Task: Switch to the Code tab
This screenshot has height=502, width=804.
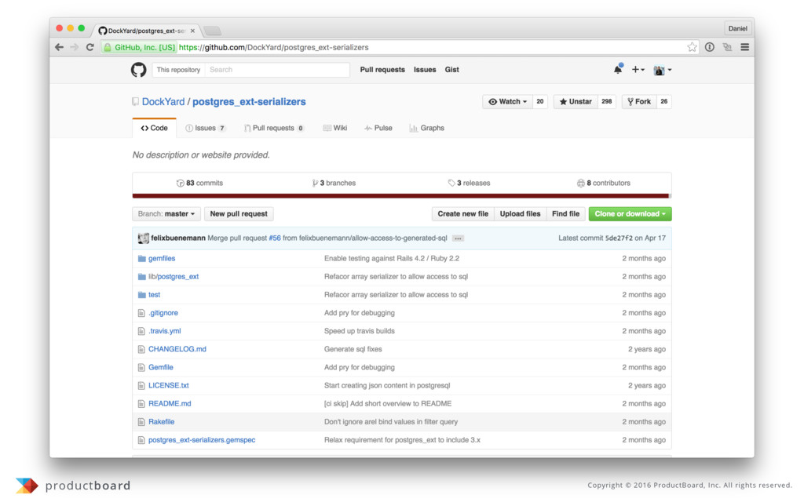Action: [x=155, y=128]
